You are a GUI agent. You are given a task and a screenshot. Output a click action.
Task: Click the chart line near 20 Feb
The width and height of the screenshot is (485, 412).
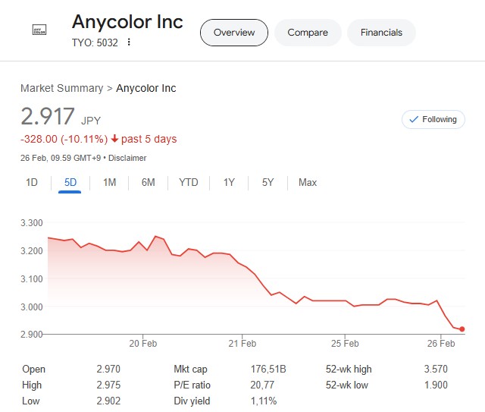pos(143,246)
